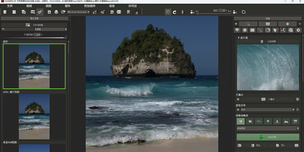The image size is (304, 152).
Task: Click the recalculate refresh arrow icon
Action: (175, 12)
